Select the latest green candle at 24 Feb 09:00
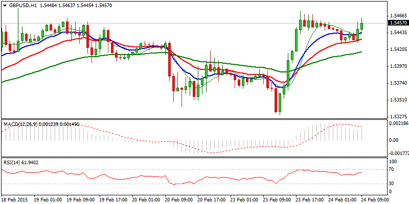409x204 pixels. pos(361,26)
